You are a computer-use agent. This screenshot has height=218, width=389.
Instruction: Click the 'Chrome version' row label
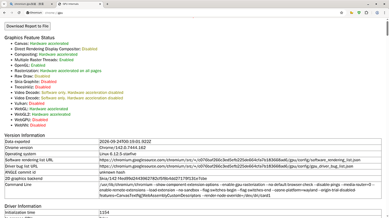(19, 148)
